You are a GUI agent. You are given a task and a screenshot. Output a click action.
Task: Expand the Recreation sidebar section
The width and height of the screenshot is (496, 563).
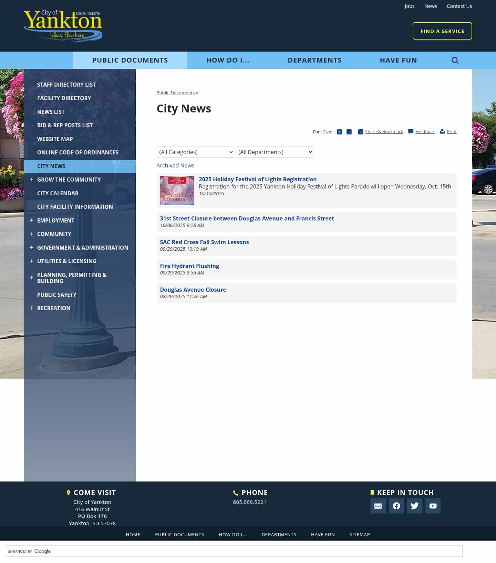tap(31, 308)
